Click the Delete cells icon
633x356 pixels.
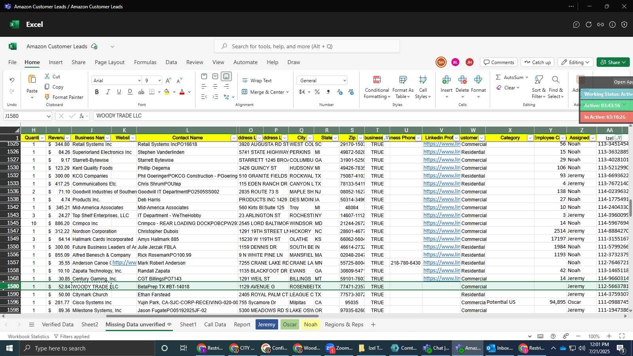[462, 80]
